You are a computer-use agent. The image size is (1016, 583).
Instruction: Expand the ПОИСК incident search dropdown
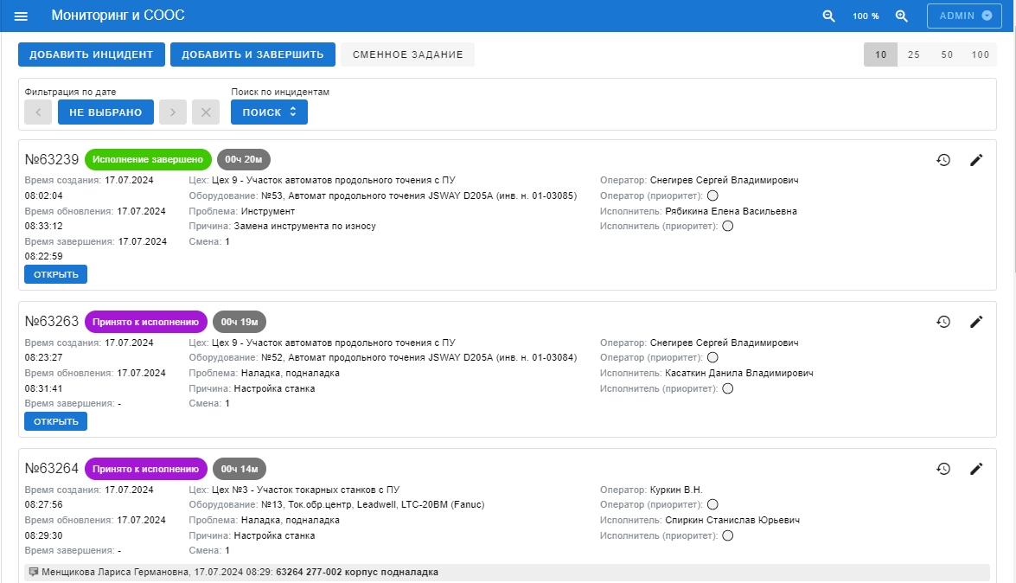pyautogui.click(x=269, y=112)
